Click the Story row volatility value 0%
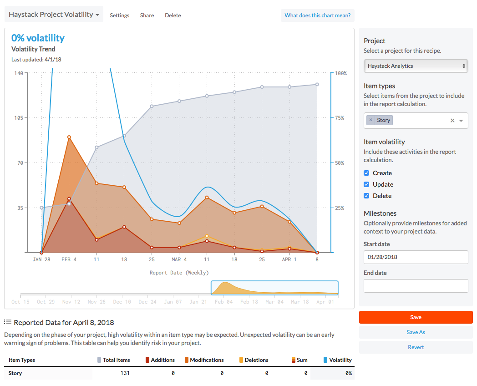The image size is (477, 386). point(349,373)
